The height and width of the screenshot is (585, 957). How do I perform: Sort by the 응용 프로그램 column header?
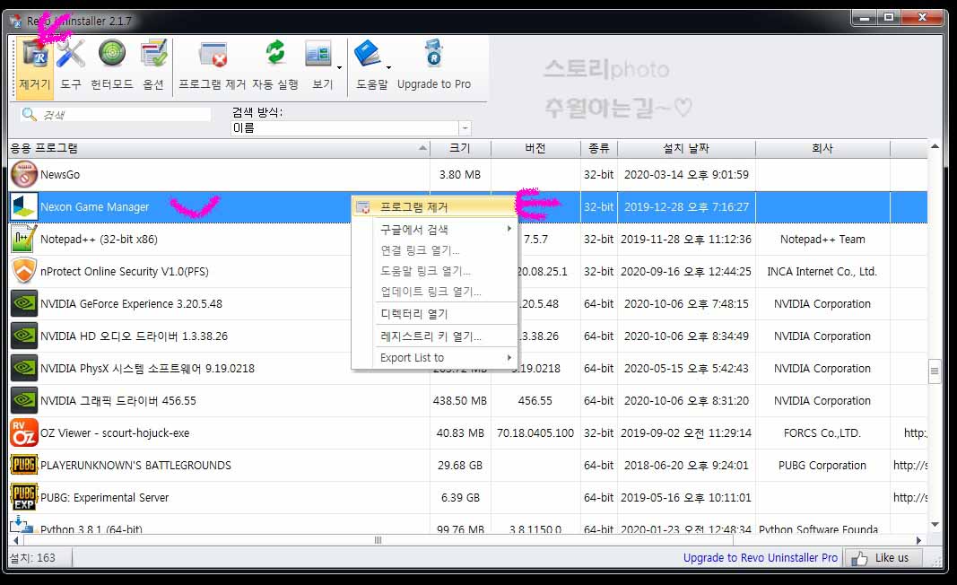[220, 148]
